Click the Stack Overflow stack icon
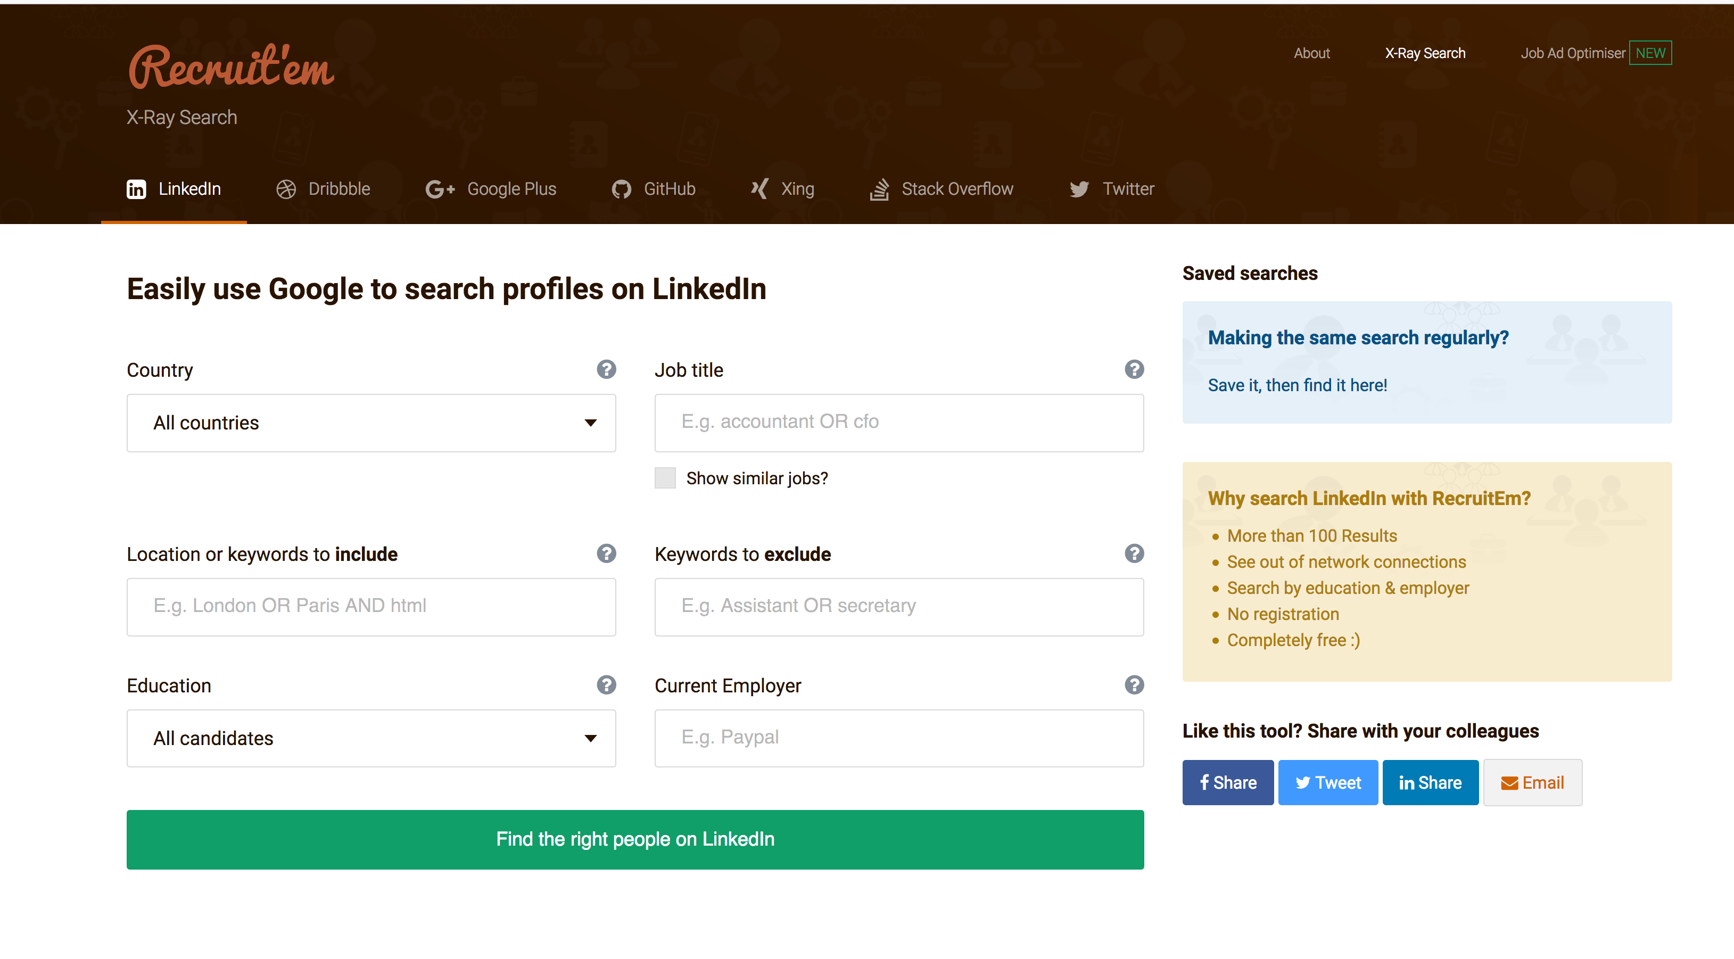 tap(879, 189)
